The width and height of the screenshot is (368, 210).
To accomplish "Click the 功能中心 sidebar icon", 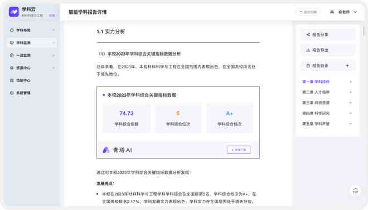I will tap(12, 81).
